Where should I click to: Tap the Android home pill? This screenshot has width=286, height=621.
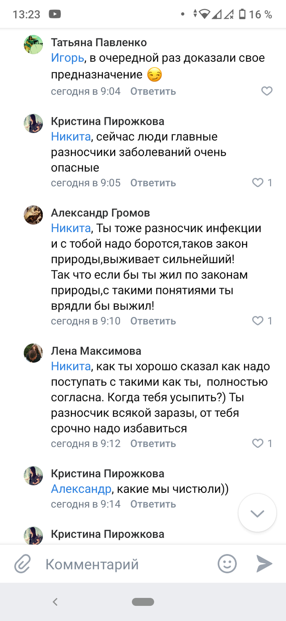[x=143, y=602]
